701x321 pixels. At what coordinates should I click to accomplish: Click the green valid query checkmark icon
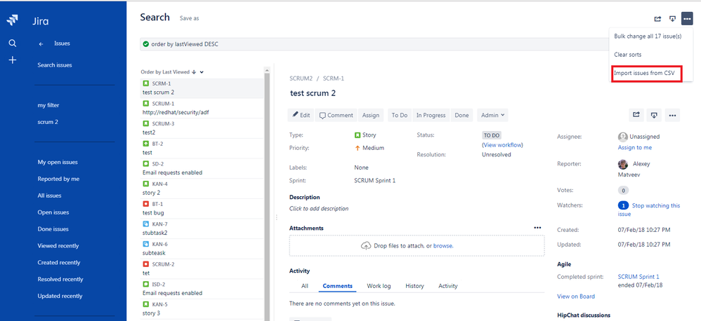point(145,44)
